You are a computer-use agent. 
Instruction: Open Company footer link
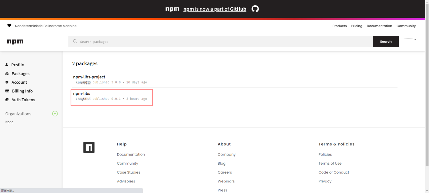[227, 155]
